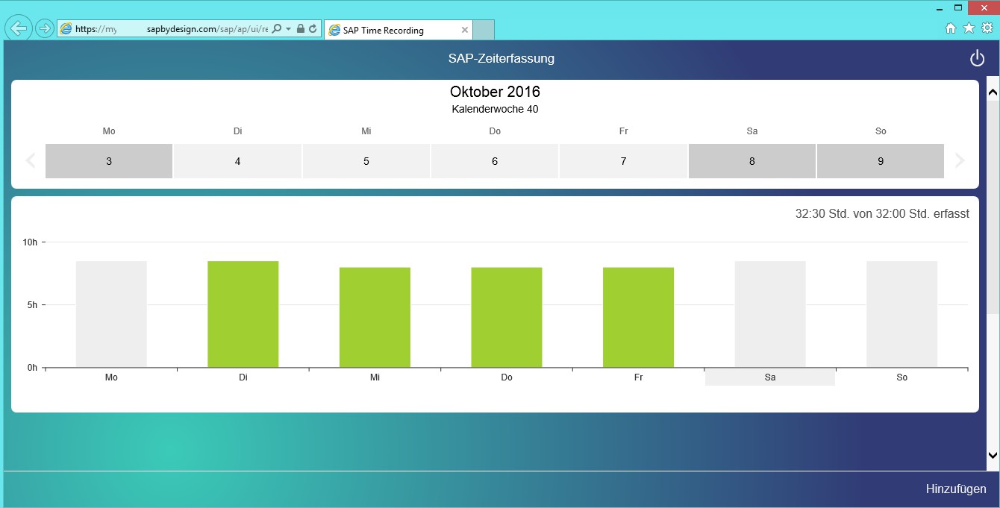Click the power logout icon

[977, 58]
